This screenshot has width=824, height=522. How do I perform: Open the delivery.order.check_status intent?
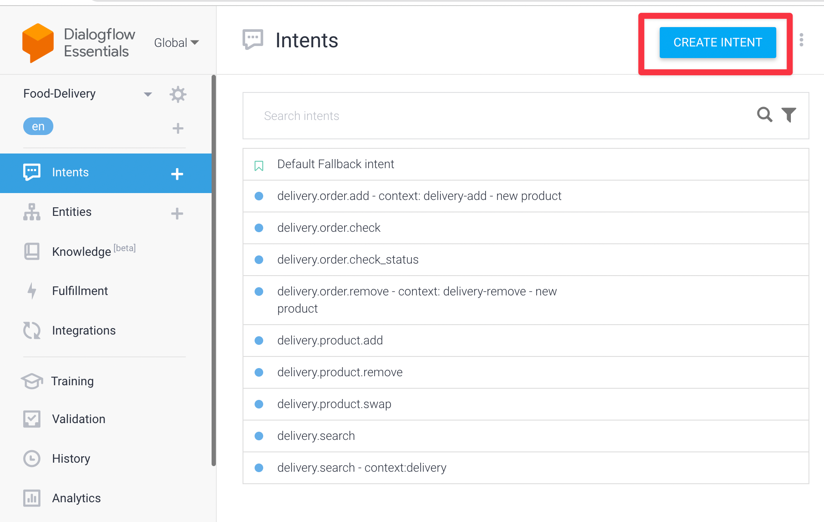347,260
